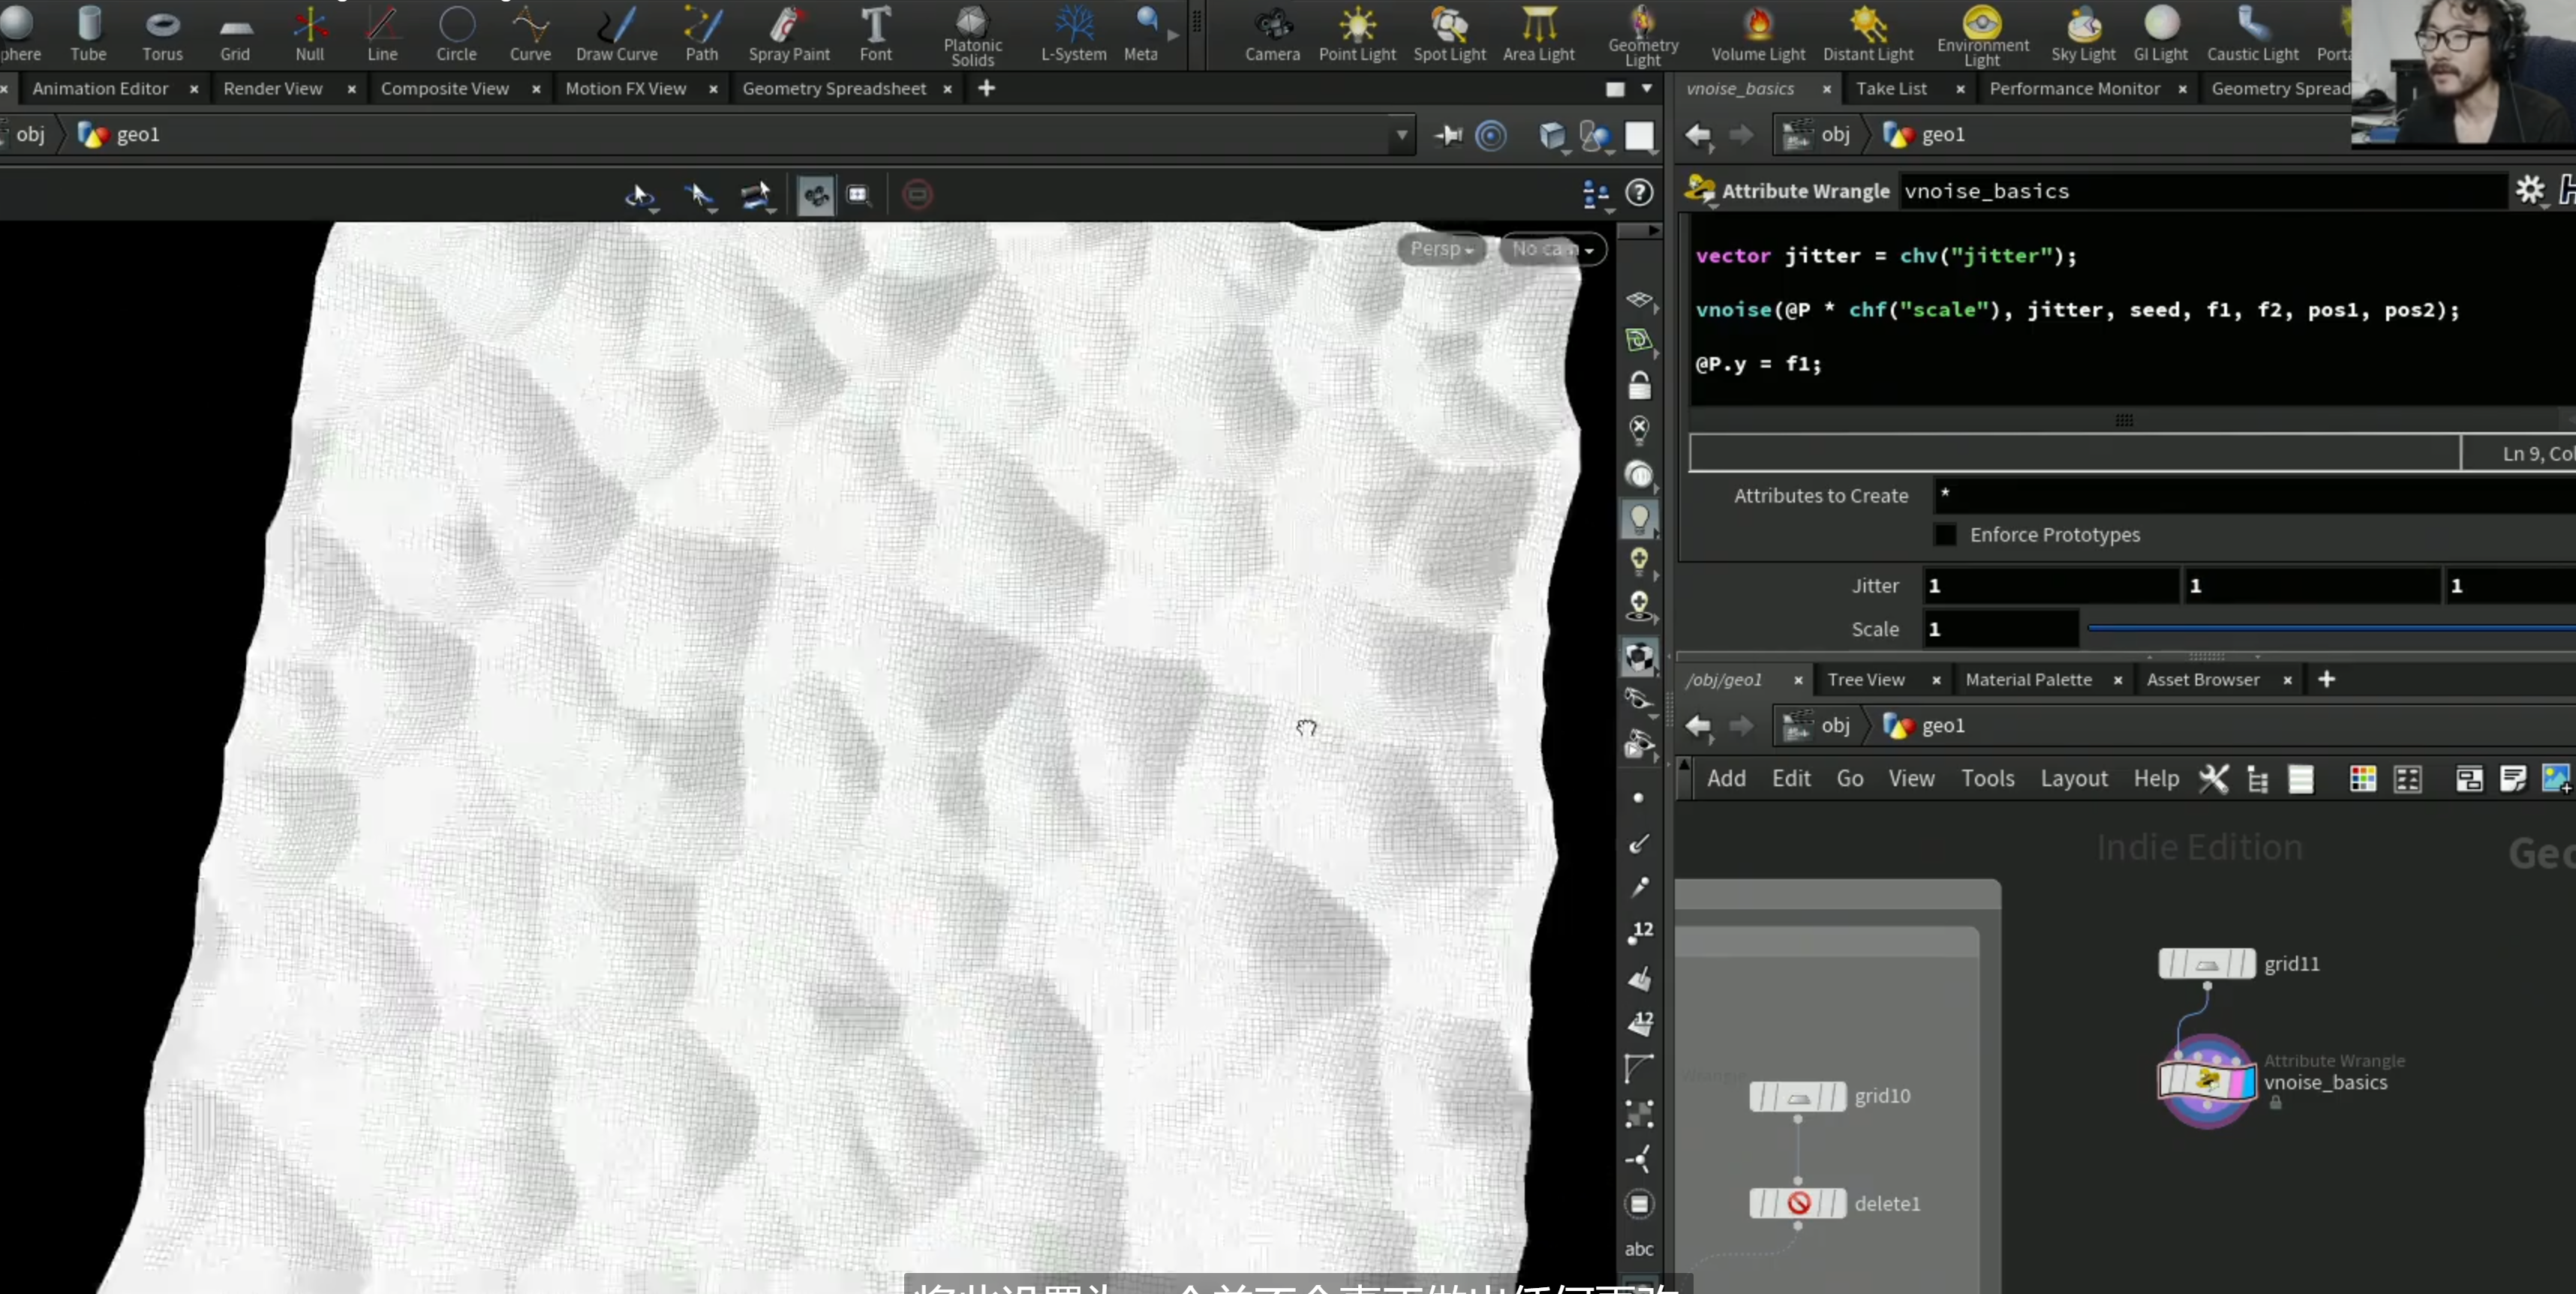The height and width of the screenshot is (1294, 2576).
Task: Open the Persp viewport dropdown
Action: click(x=1441, y=249)
